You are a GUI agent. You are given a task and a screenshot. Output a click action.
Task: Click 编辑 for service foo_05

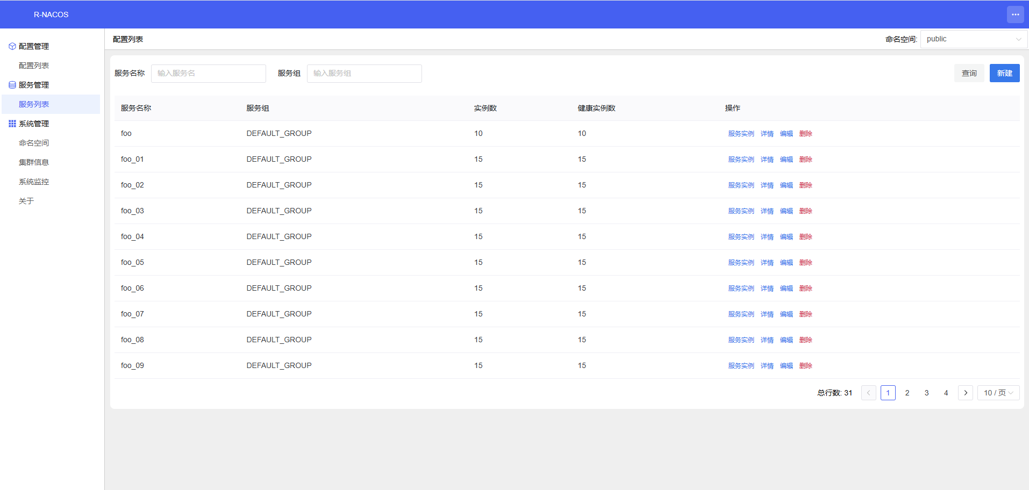click(x=786, y=263)
